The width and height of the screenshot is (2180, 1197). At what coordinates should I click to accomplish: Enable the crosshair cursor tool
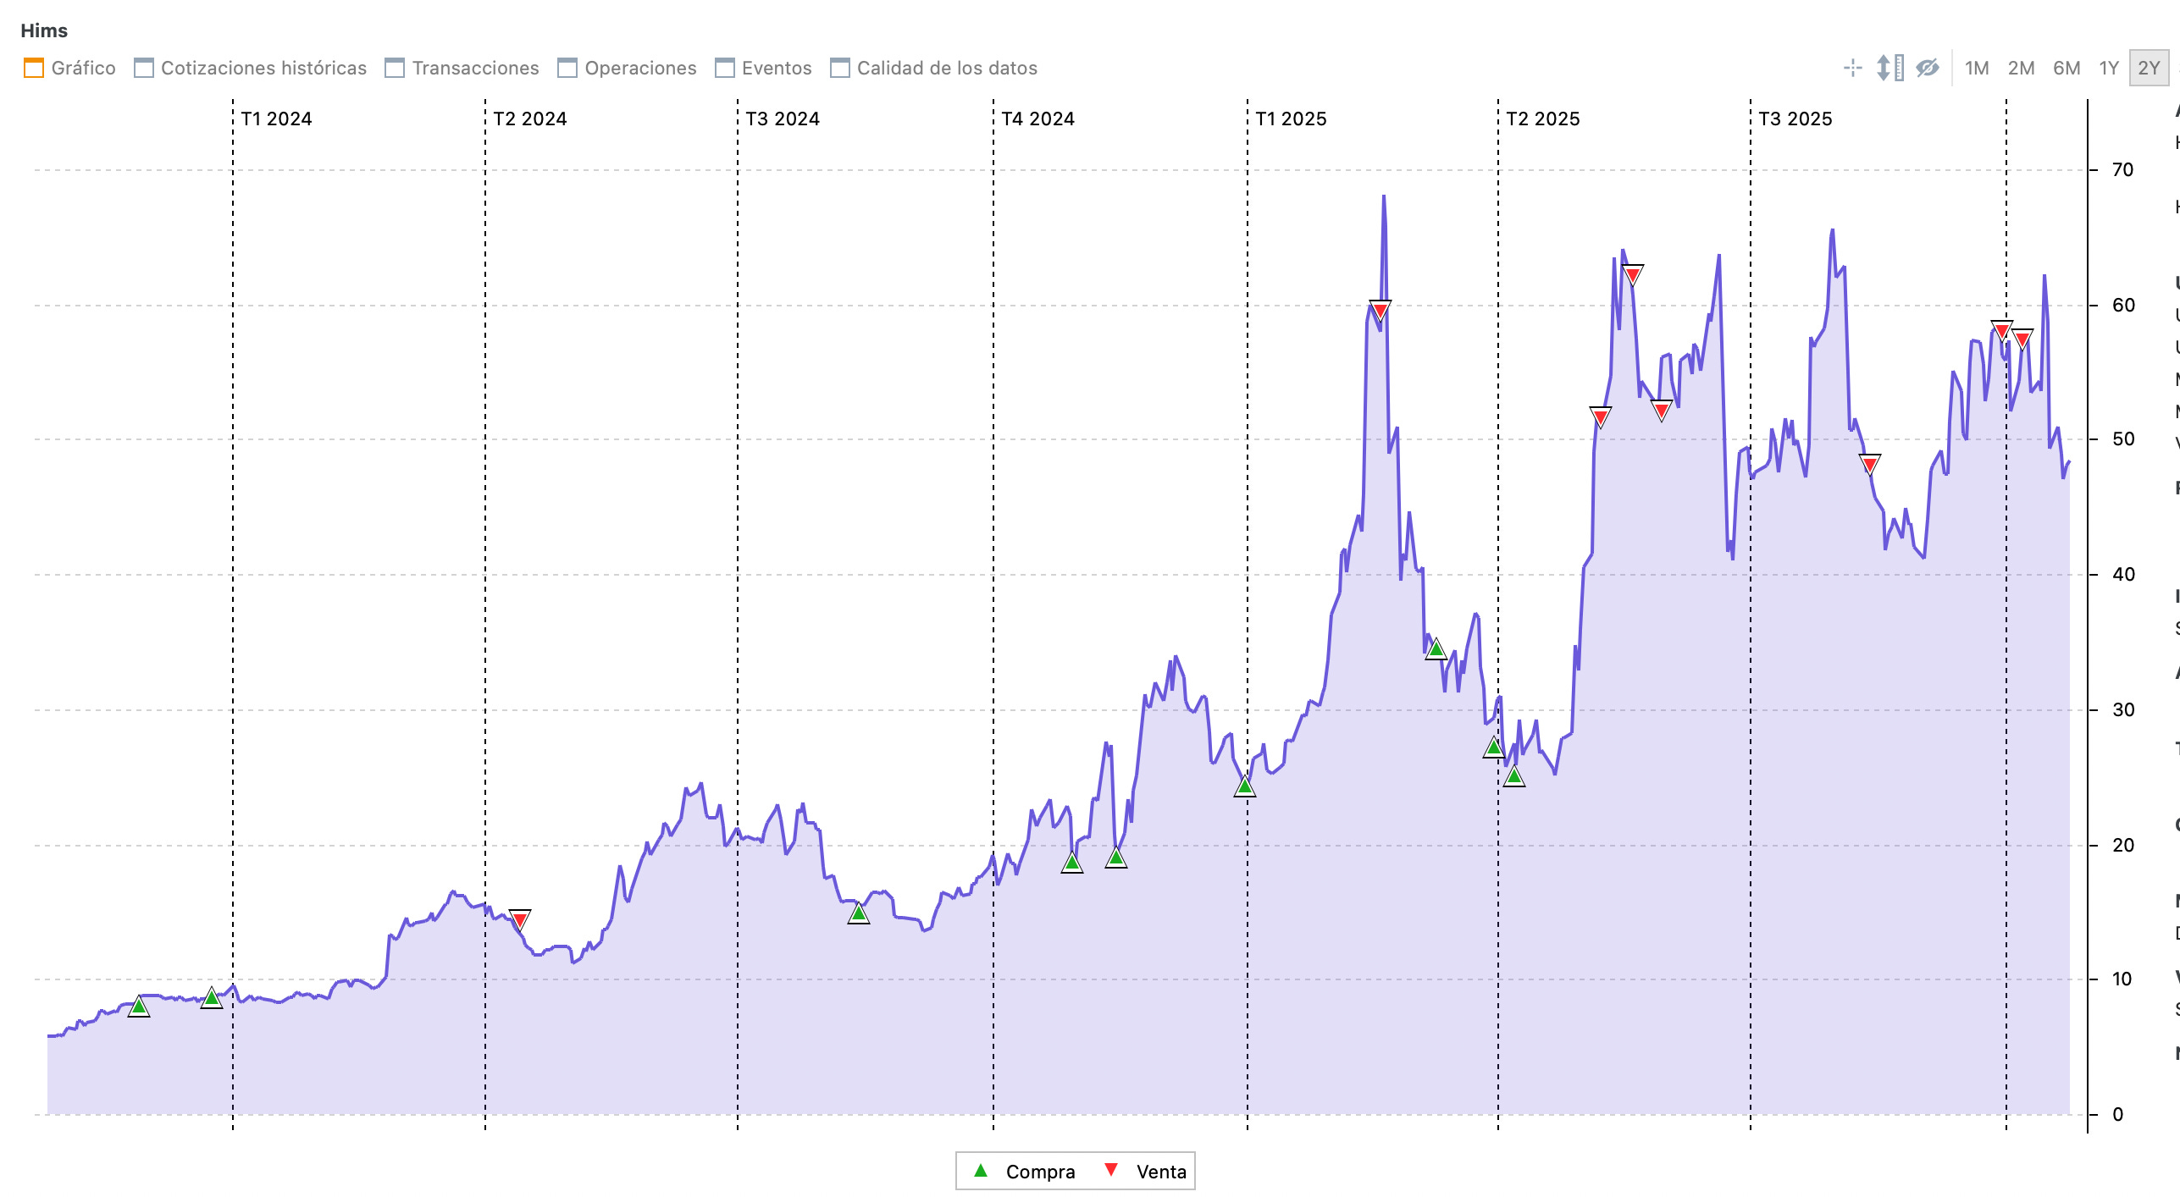1852,68
